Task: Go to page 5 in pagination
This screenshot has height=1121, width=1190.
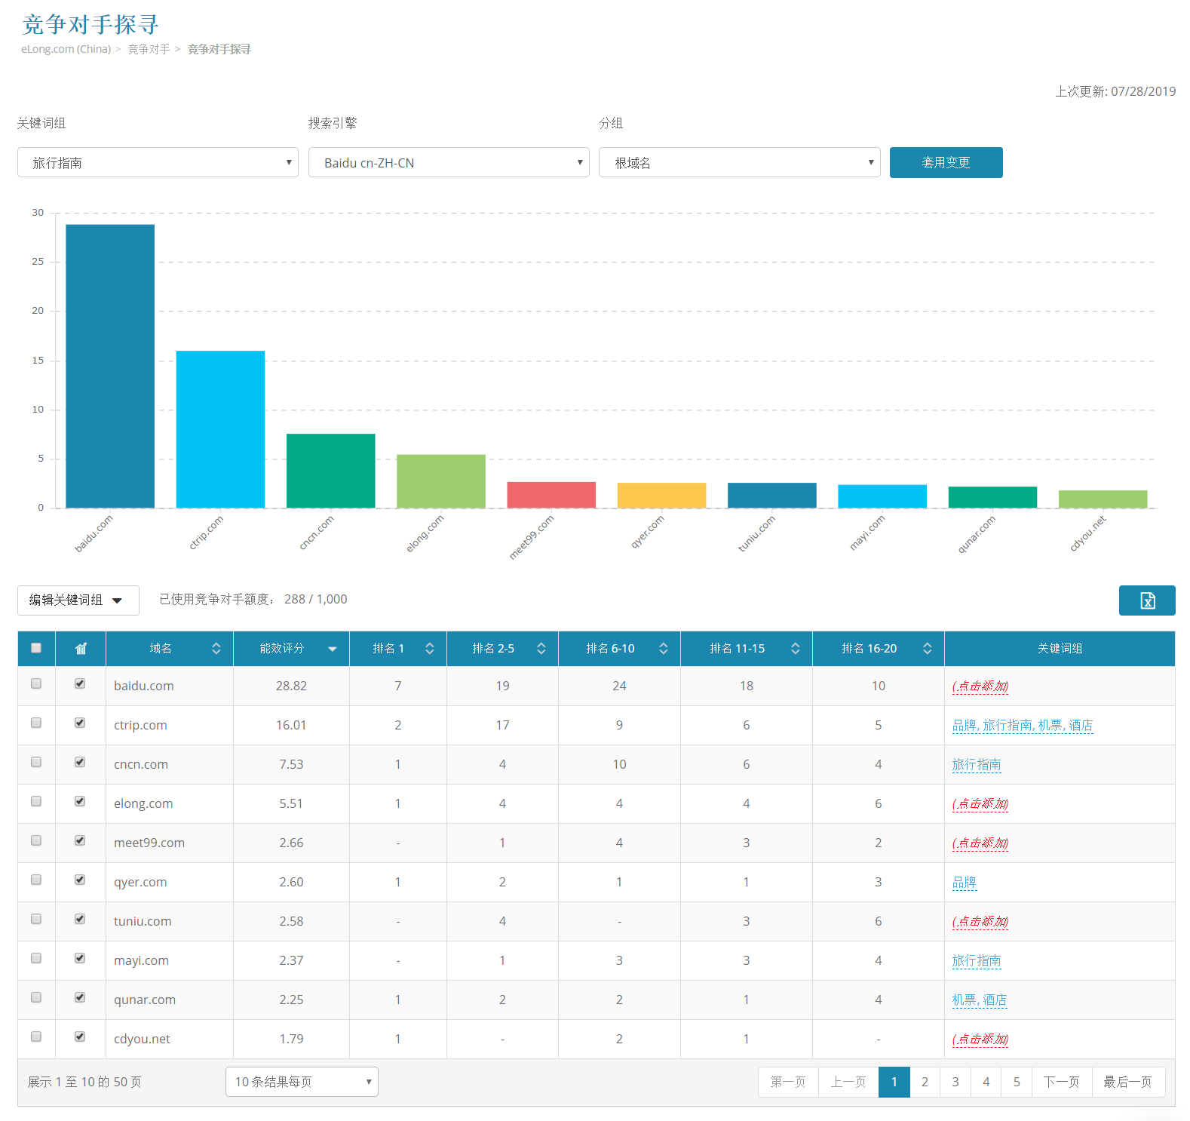Action: pos(1017,1082)
